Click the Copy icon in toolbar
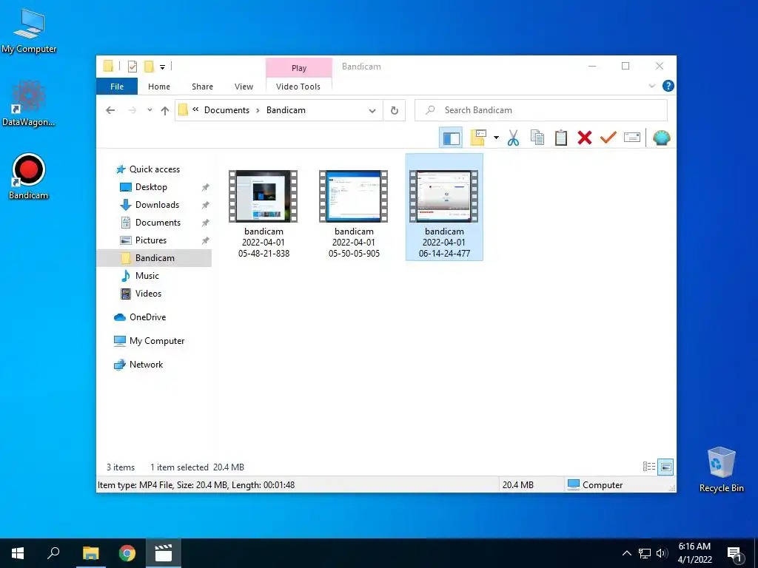The image size is (758, 568). coord(537,138)
